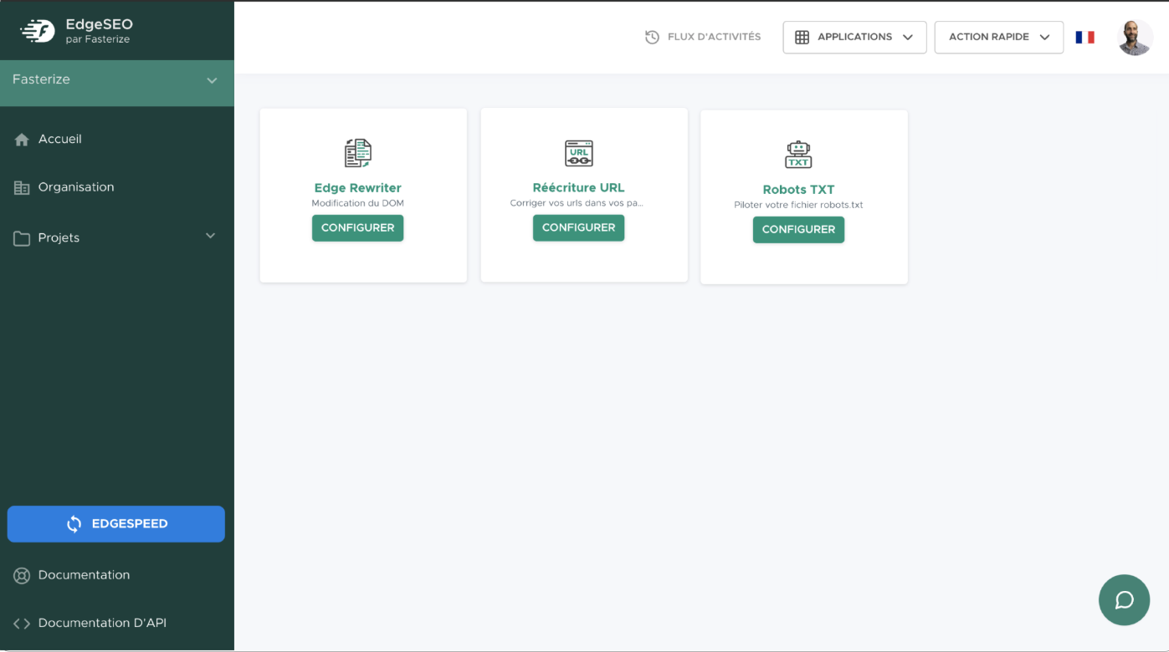Open the Action Rapide dropdown
Screen dimensions: 1169x652
998,37
